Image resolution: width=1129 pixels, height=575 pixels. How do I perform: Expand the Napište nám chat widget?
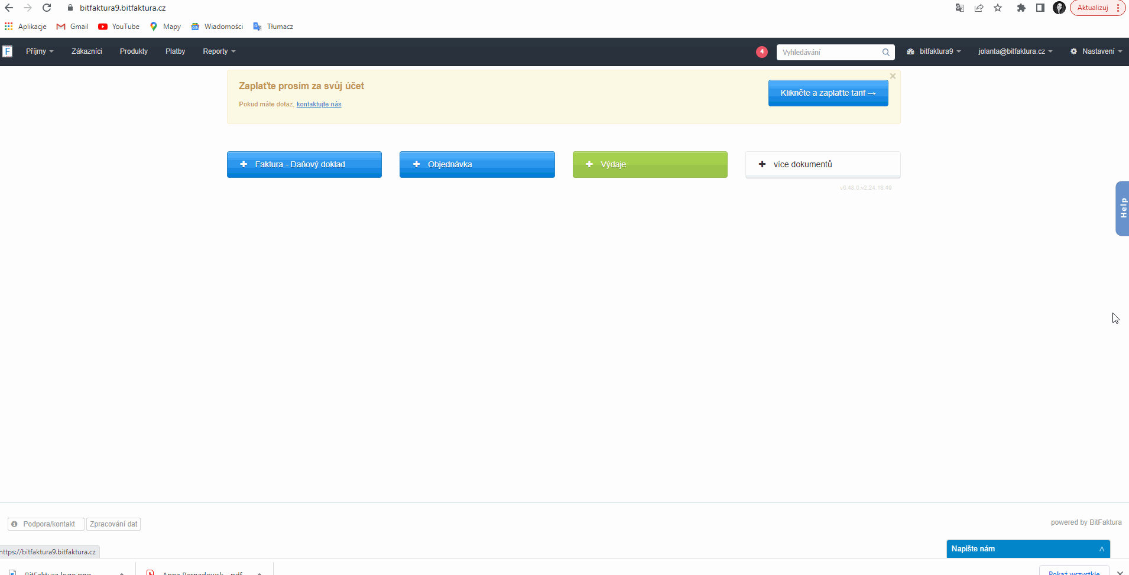1028,549
